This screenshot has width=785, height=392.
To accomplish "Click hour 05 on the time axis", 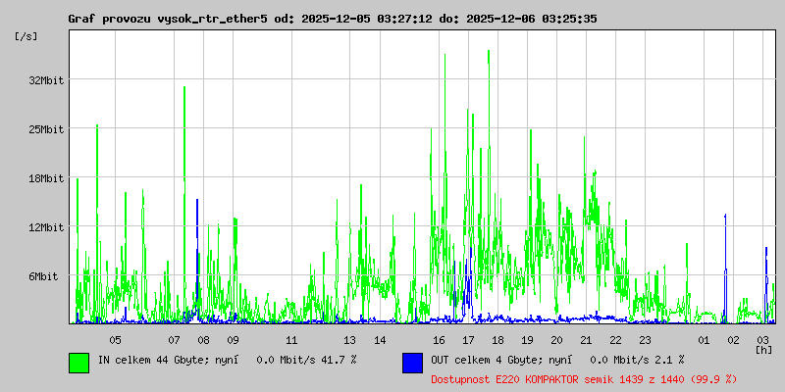I will point(115,339).
